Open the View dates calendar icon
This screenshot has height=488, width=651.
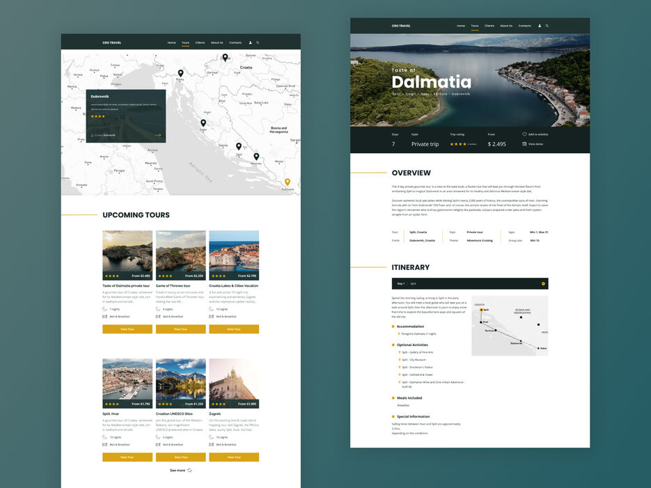(524, 144)
